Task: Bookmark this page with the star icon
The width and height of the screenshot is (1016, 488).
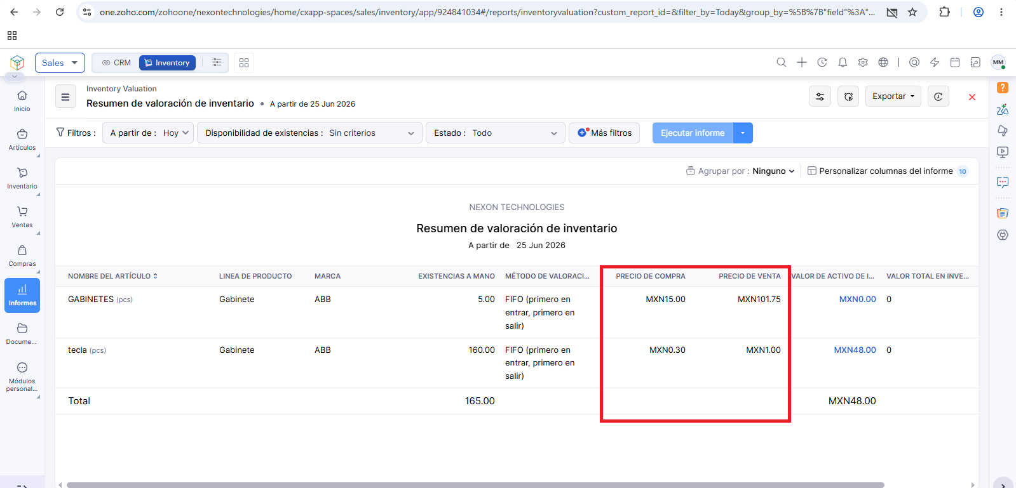Action: [912, 12]
